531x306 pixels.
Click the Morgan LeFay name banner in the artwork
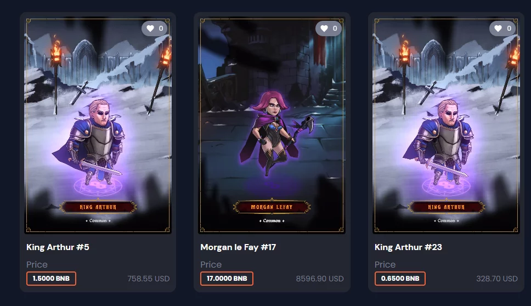pos(272,207)
